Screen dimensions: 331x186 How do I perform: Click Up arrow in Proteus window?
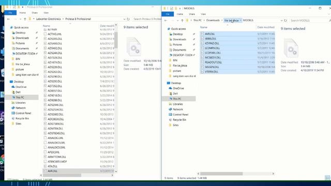click(x=25, y=19)
